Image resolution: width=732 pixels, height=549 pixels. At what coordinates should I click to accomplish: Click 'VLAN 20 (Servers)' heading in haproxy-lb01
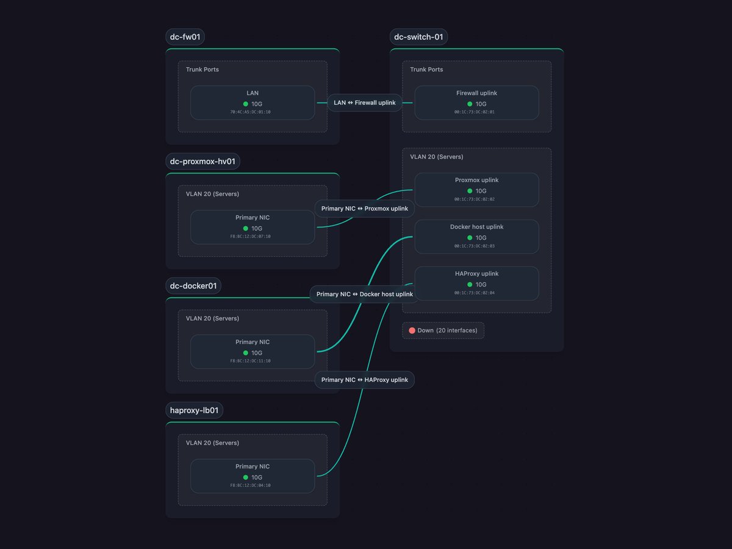coord(213,443)
